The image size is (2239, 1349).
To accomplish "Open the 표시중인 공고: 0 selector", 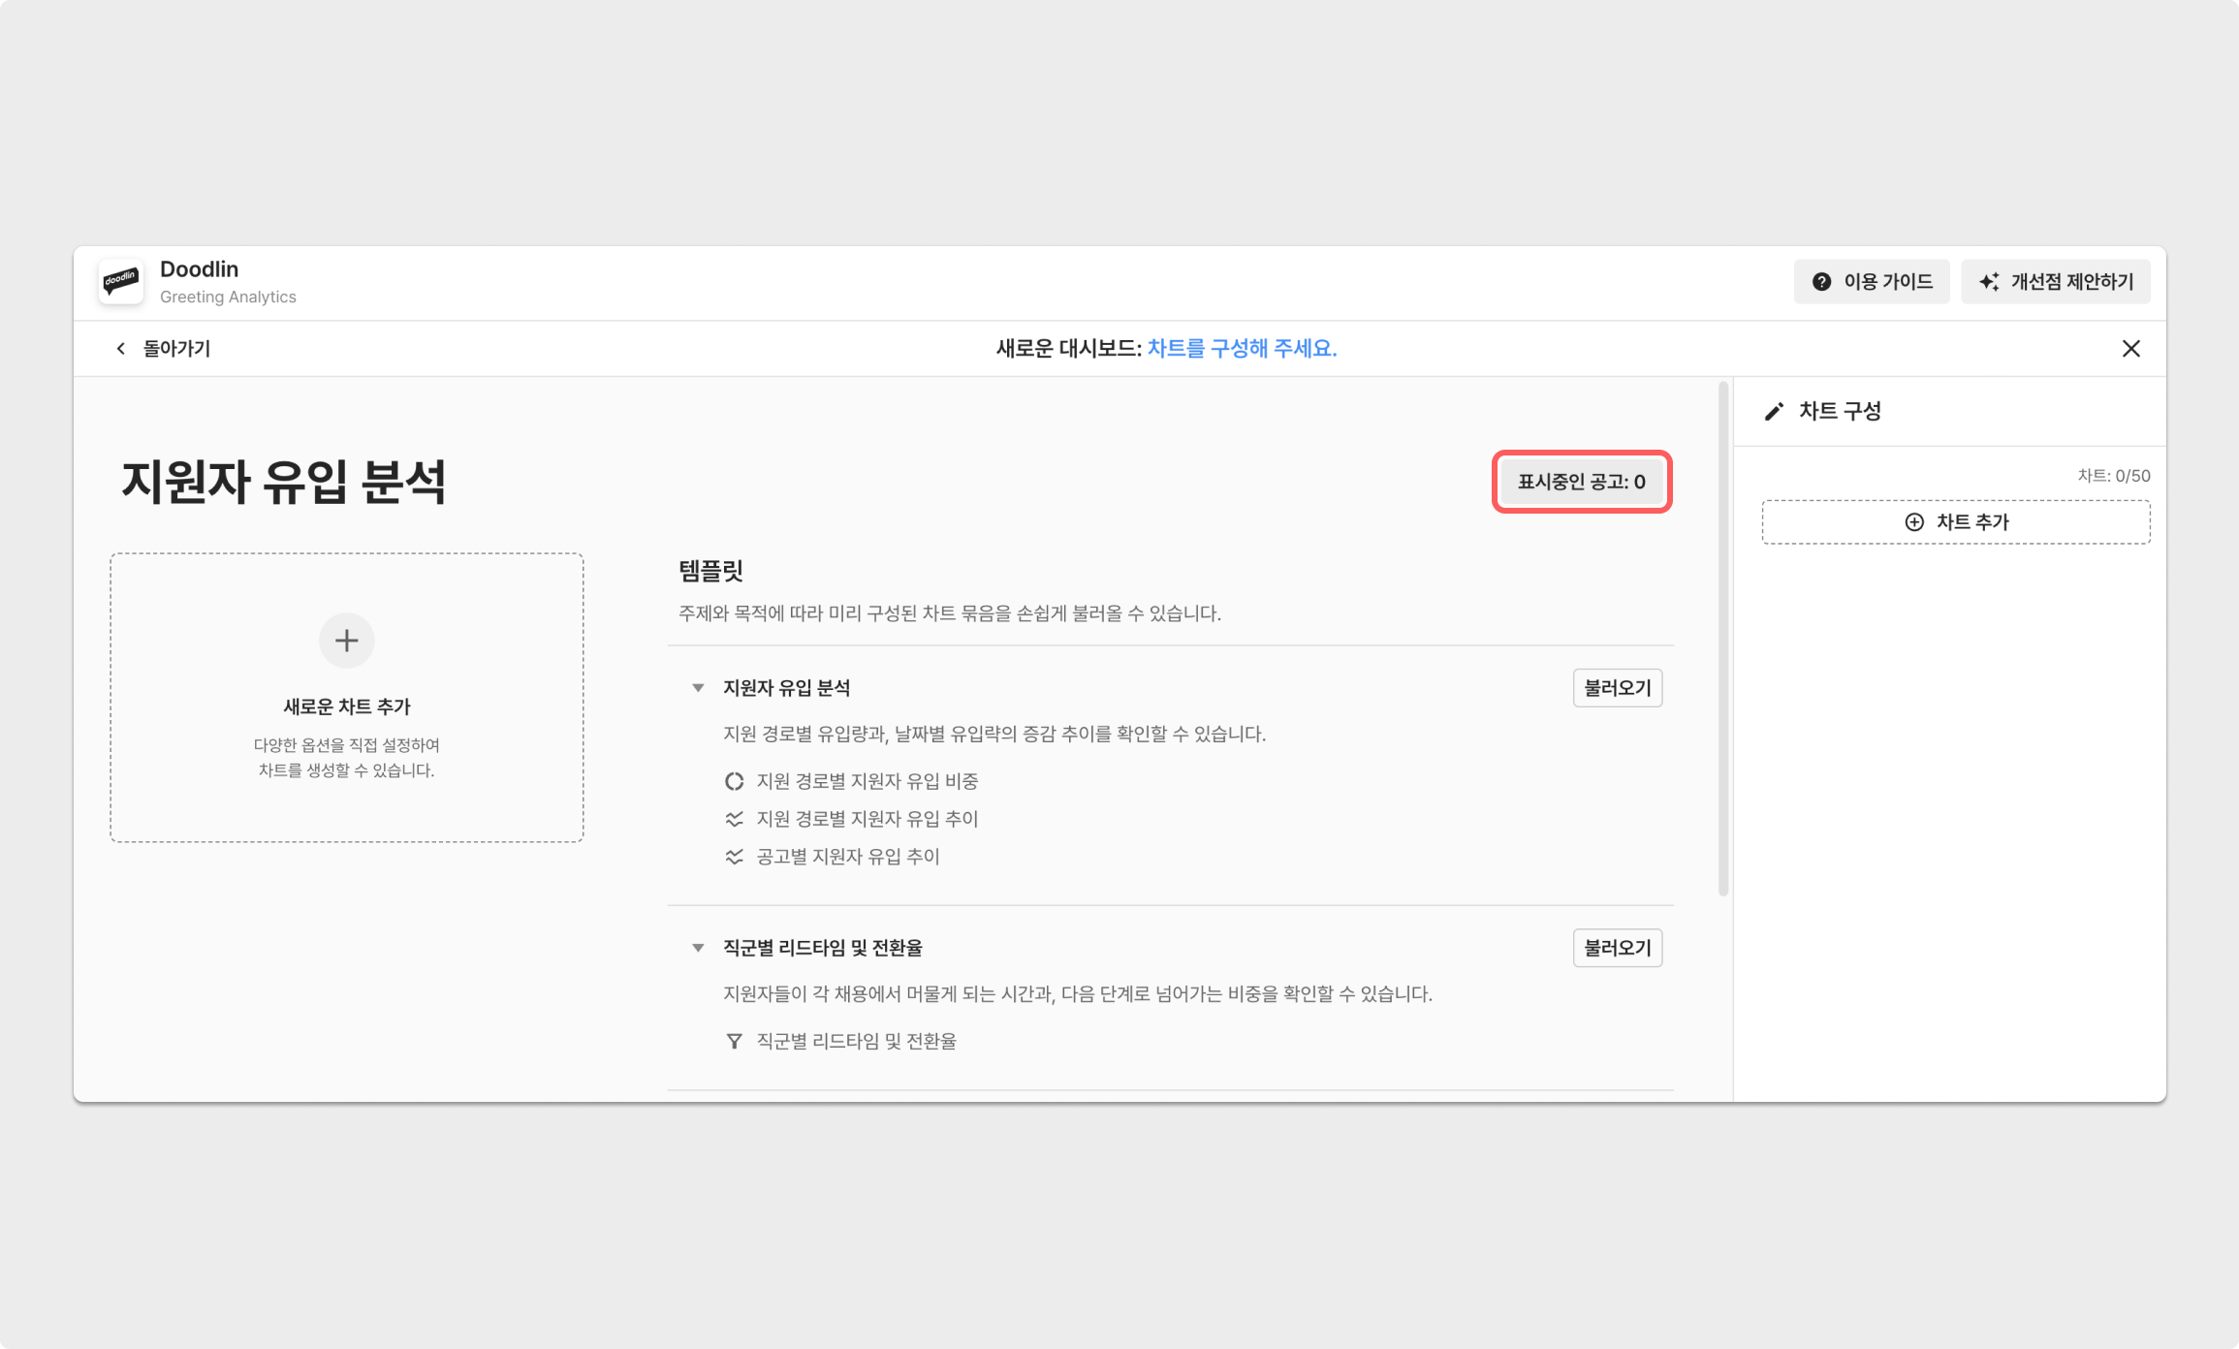I will point(1581,482).
